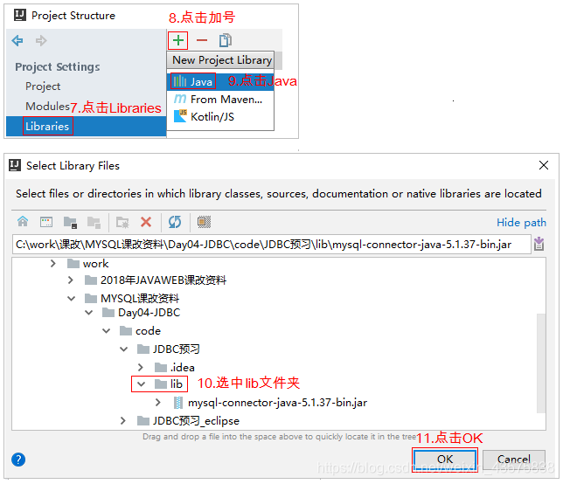Collapse the Day04-JDBC folder
Viewport: 563px width, 484px height.
89,313
